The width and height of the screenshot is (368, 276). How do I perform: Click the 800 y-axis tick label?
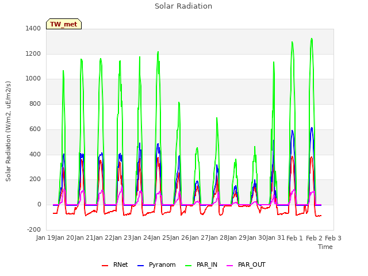(35, 103)
